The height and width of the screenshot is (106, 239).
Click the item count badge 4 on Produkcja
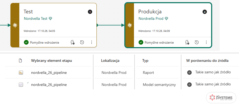click(x=204, y=12)
